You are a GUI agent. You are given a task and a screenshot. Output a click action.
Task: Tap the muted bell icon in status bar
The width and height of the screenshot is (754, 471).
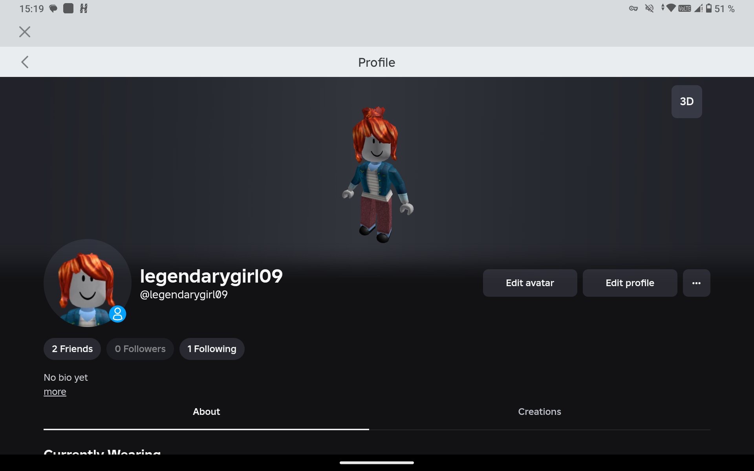coord(650,8)
